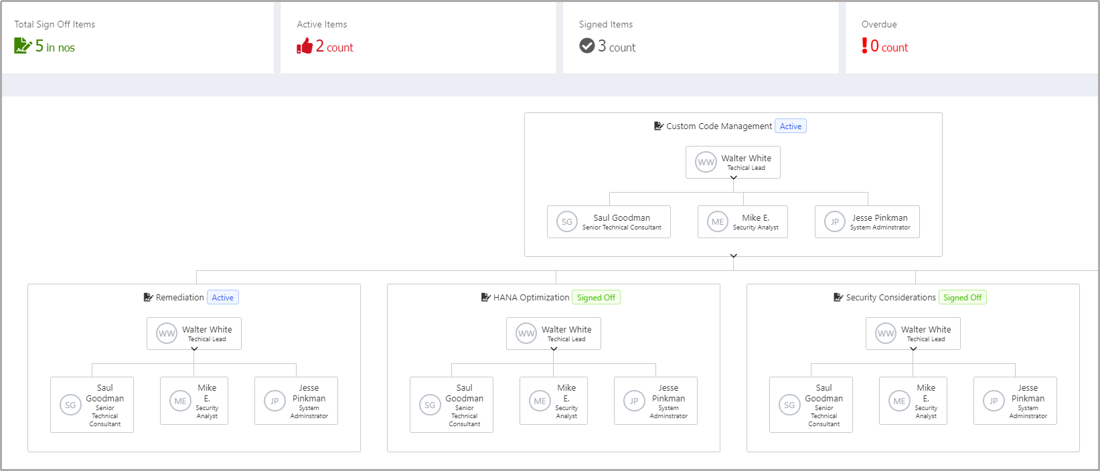Click Walter White name in Remediation
The height and width of the screenshot is (471, 1100).
click(207, 329)
